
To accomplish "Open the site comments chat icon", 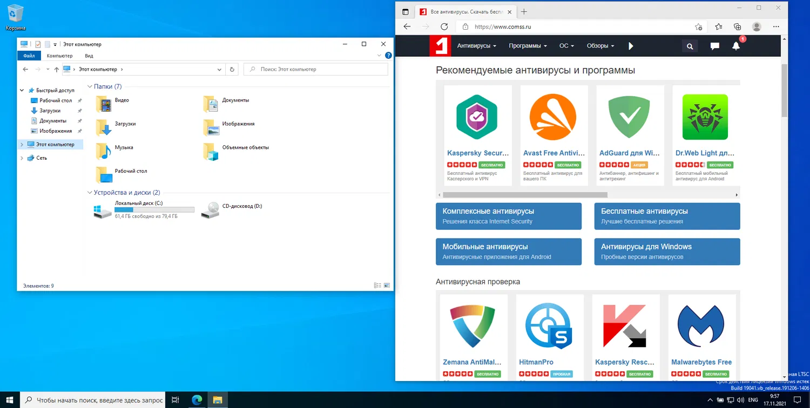I will [715, 46].
